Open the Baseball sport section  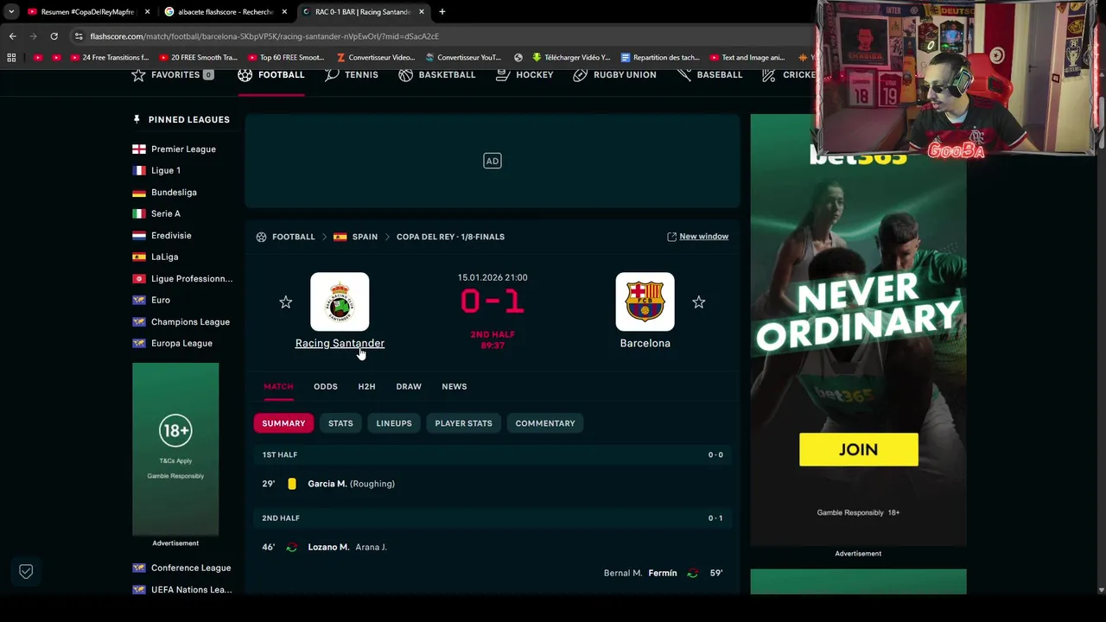click(x=710, y=75)
